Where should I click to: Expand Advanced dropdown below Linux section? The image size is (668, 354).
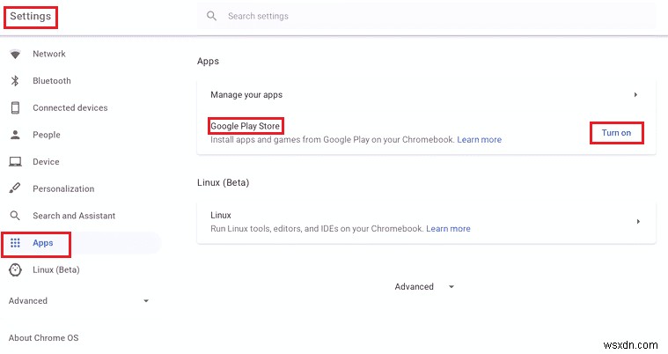[x=424, y=287]
